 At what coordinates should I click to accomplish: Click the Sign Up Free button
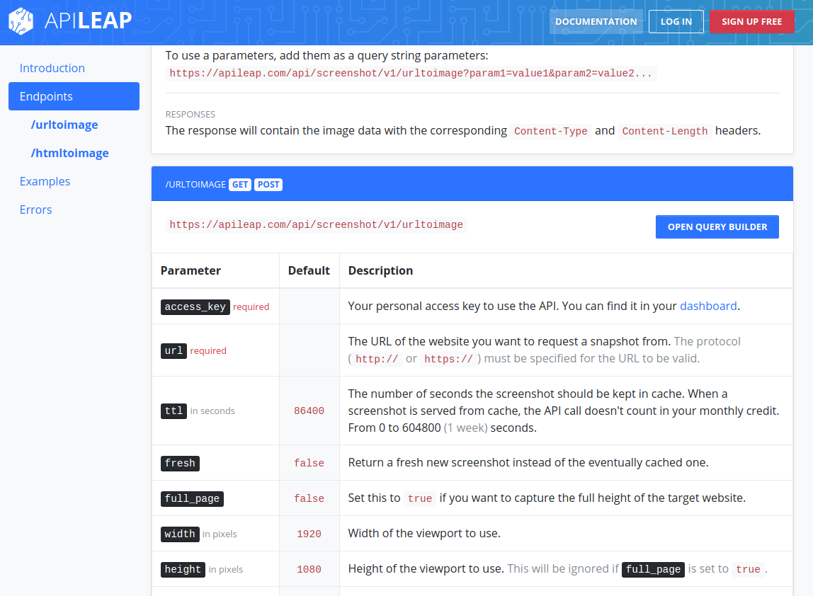pyautogui.click(x=751, y=21)
